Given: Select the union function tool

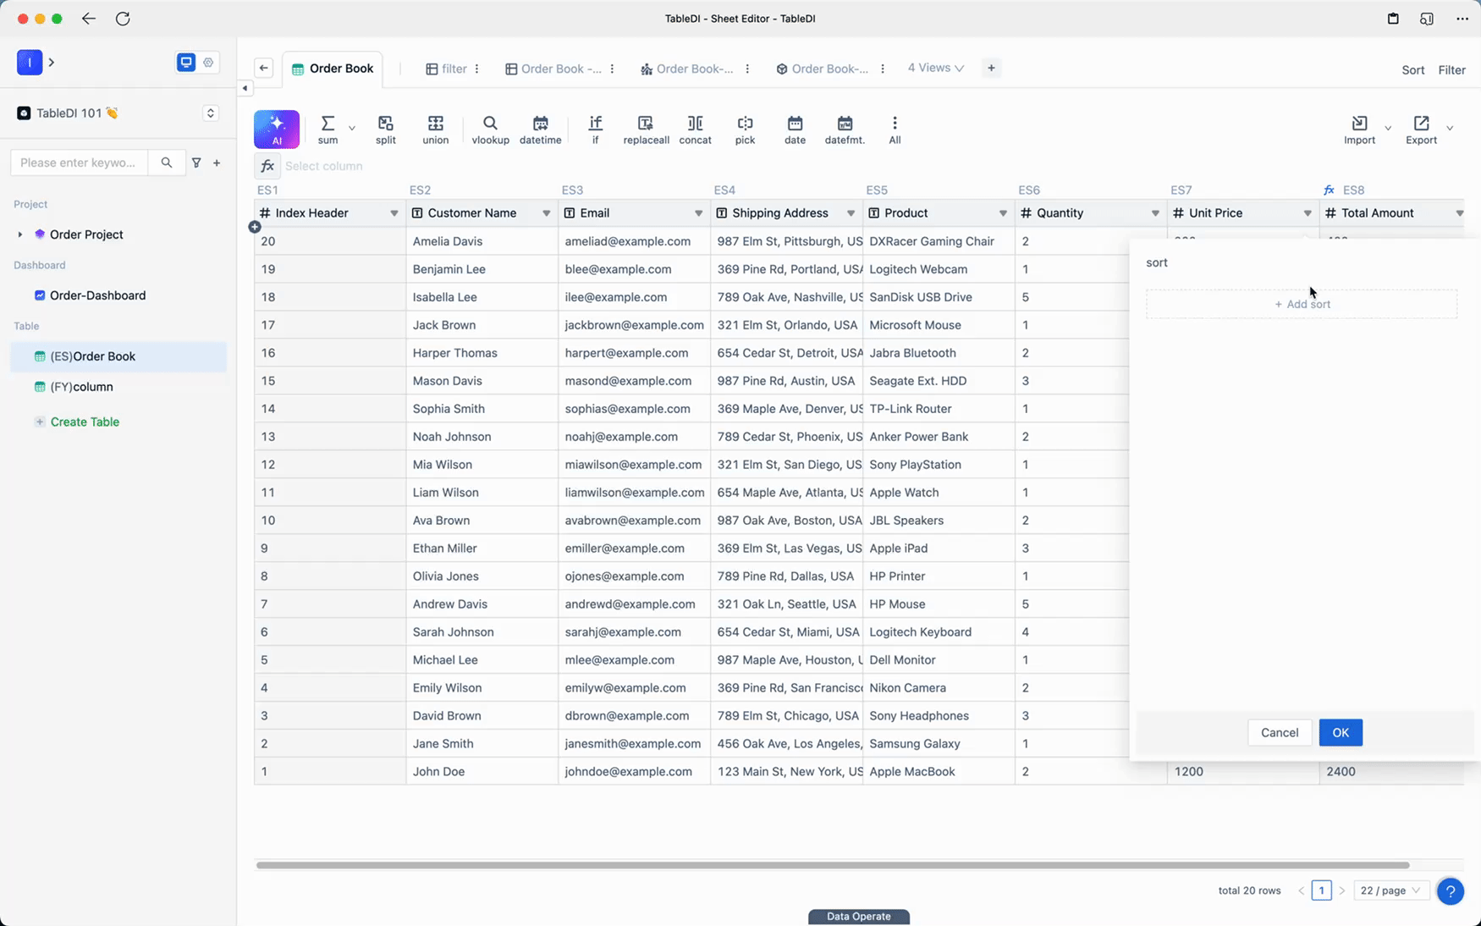Looking at the screenshot, I should click(x=436, y=130).
